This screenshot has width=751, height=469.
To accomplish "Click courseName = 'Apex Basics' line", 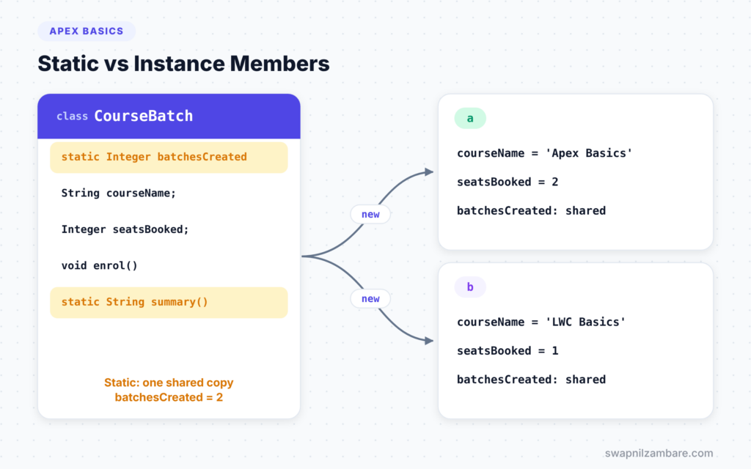I will (x=545, y=153).
